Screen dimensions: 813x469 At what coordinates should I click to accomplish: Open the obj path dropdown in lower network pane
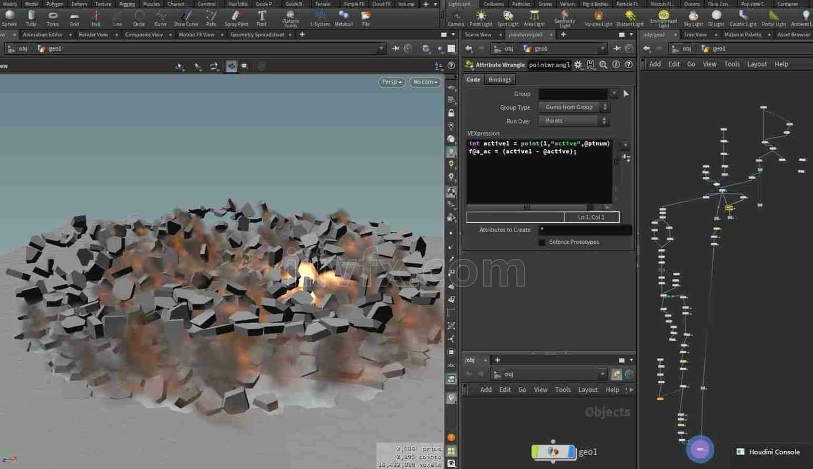click(x=602, y=374)
